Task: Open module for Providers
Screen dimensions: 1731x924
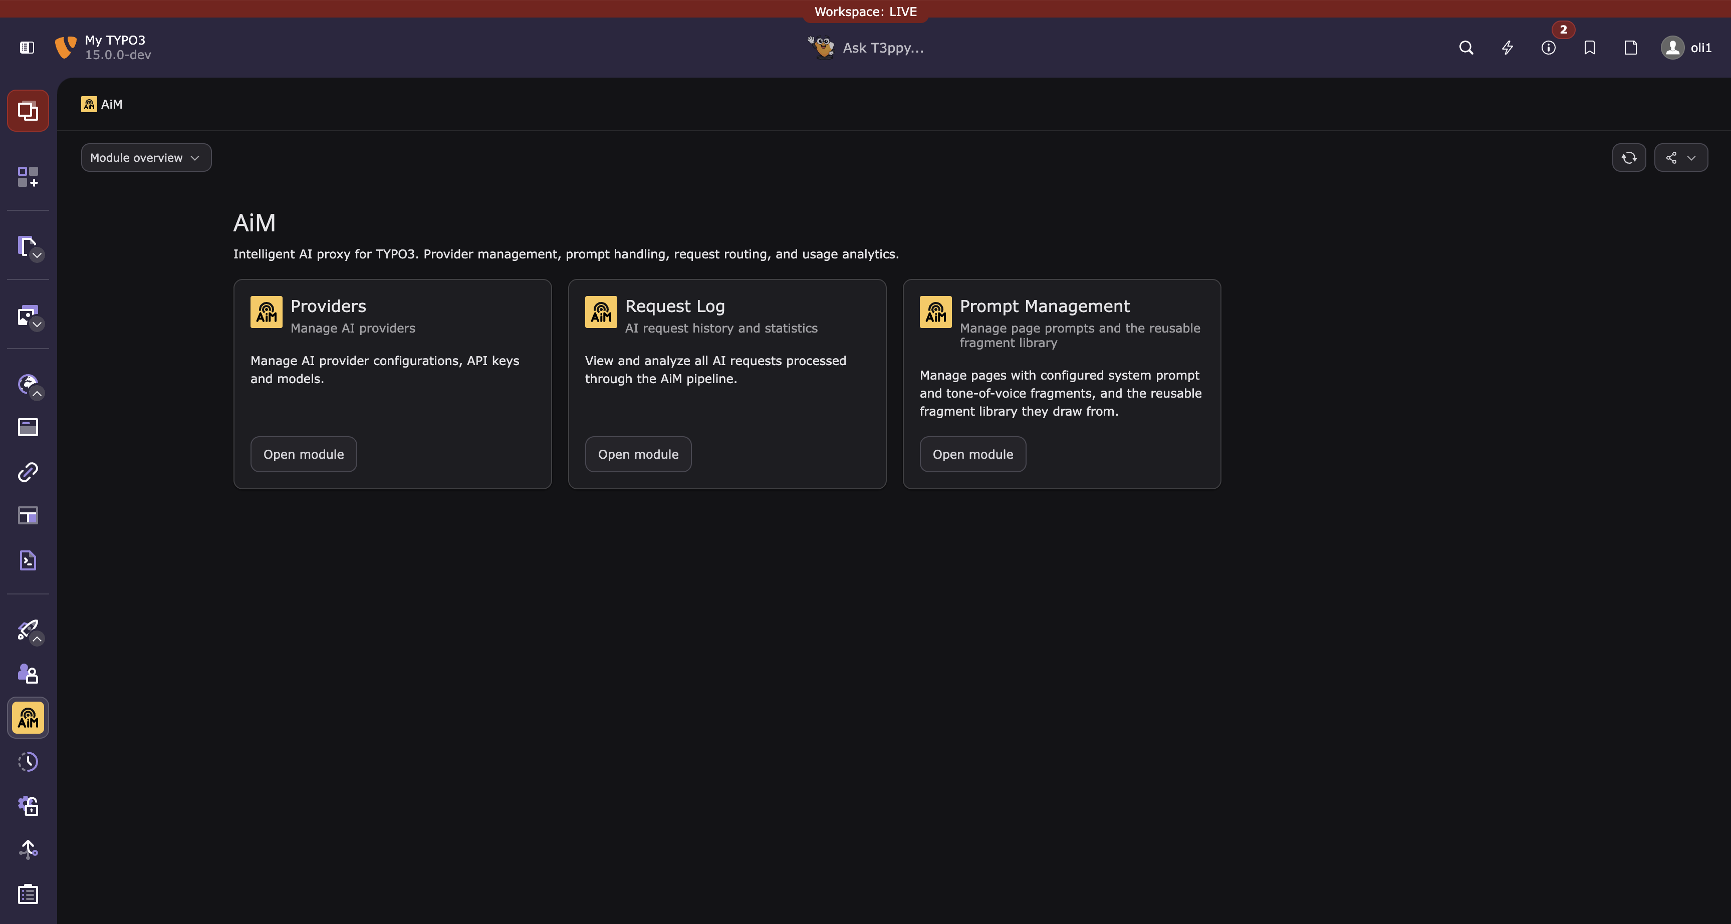Action: coord(303,455)
